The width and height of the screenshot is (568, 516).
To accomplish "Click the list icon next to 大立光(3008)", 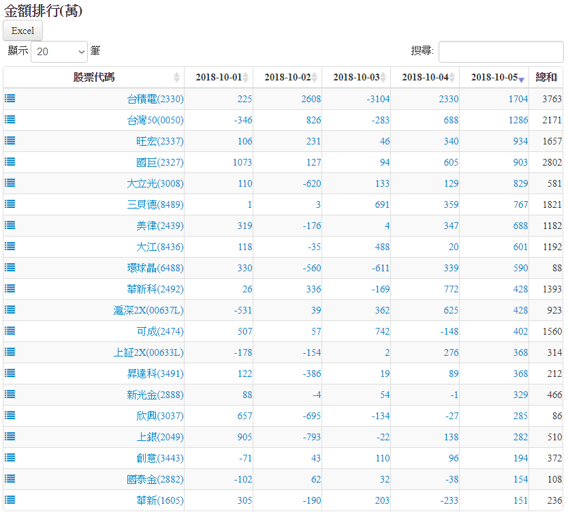I will [10, 183].
